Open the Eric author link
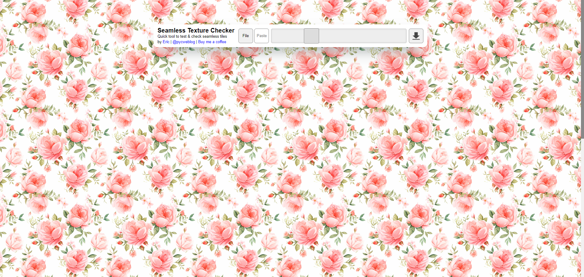 pos(166,42)
